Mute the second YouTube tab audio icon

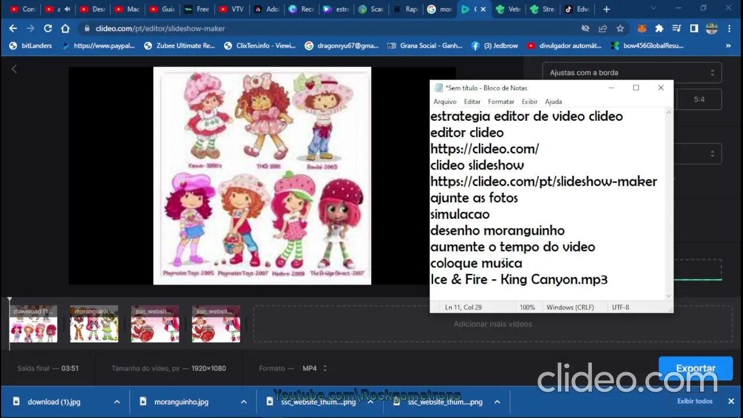pos(67,9)
